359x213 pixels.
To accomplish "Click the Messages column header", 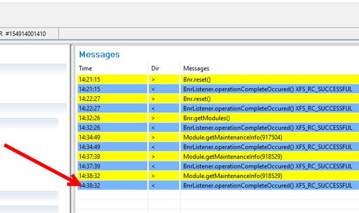I will point(196,68).
